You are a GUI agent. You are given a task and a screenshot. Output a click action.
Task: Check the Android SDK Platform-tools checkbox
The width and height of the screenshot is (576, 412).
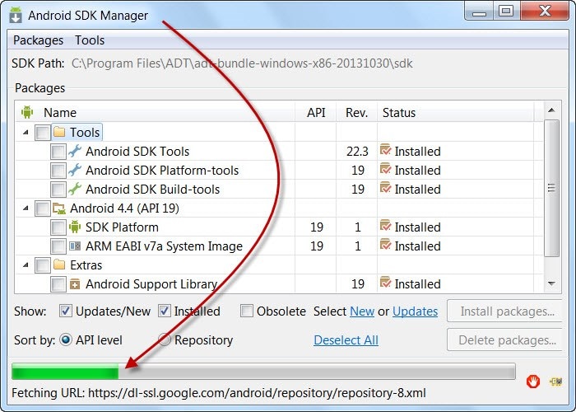click(58, 171)
